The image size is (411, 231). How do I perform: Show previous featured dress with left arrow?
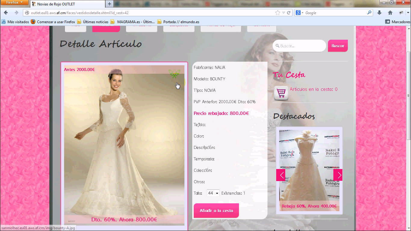coord(280,175)
